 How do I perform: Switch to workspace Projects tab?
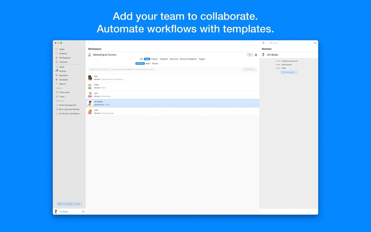[154, 59]
